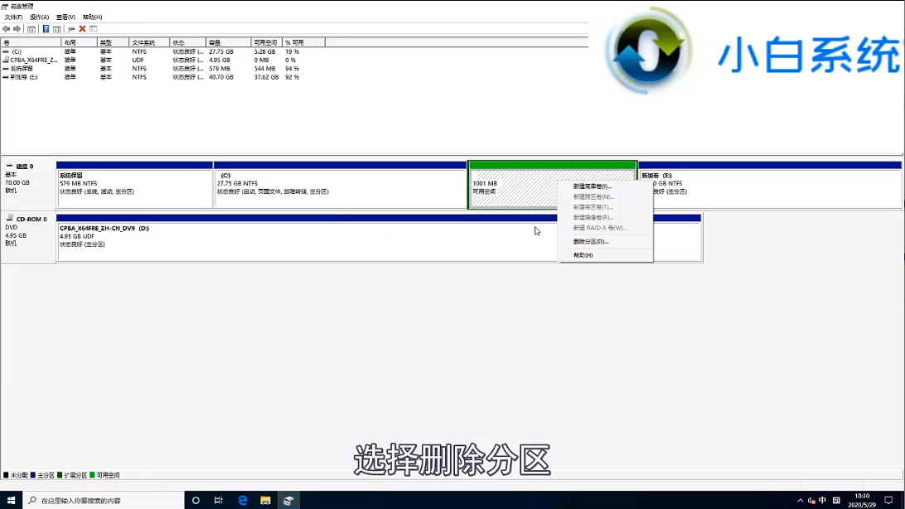Open the Windows Start menu

pyautogui.click(x=11, y=501)
